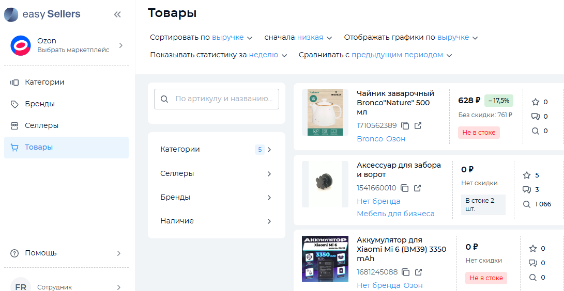Image resolution: width=564 pixels, height=291 pixels.
Task: Open fence accessory in new window
Action: (x=418, y=188)
